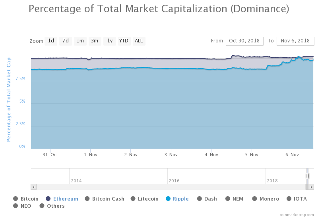318x218 pixels.
Task: Select the 7d zoom range
Action: pos(66,41)
